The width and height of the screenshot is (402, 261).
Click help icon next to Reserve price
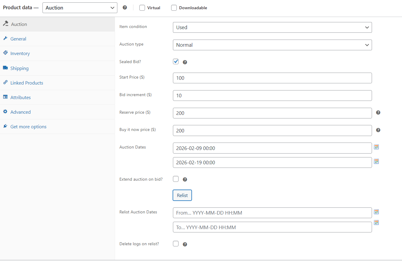point(378,112)
